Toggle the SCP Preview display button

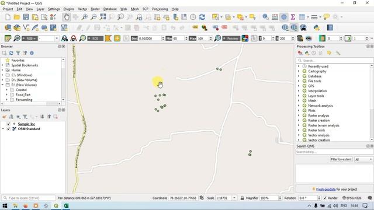point(231,38)
